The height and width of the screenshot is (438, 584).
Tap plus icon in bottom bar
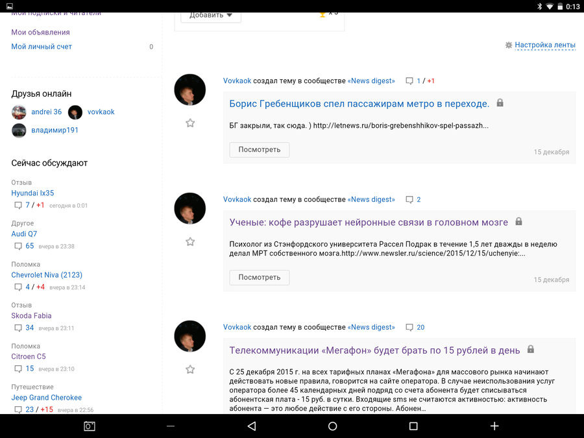tap(494, 426)
